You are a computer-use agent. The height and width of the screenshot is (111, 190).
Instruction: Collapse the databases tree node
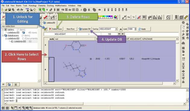coord(3,36)
